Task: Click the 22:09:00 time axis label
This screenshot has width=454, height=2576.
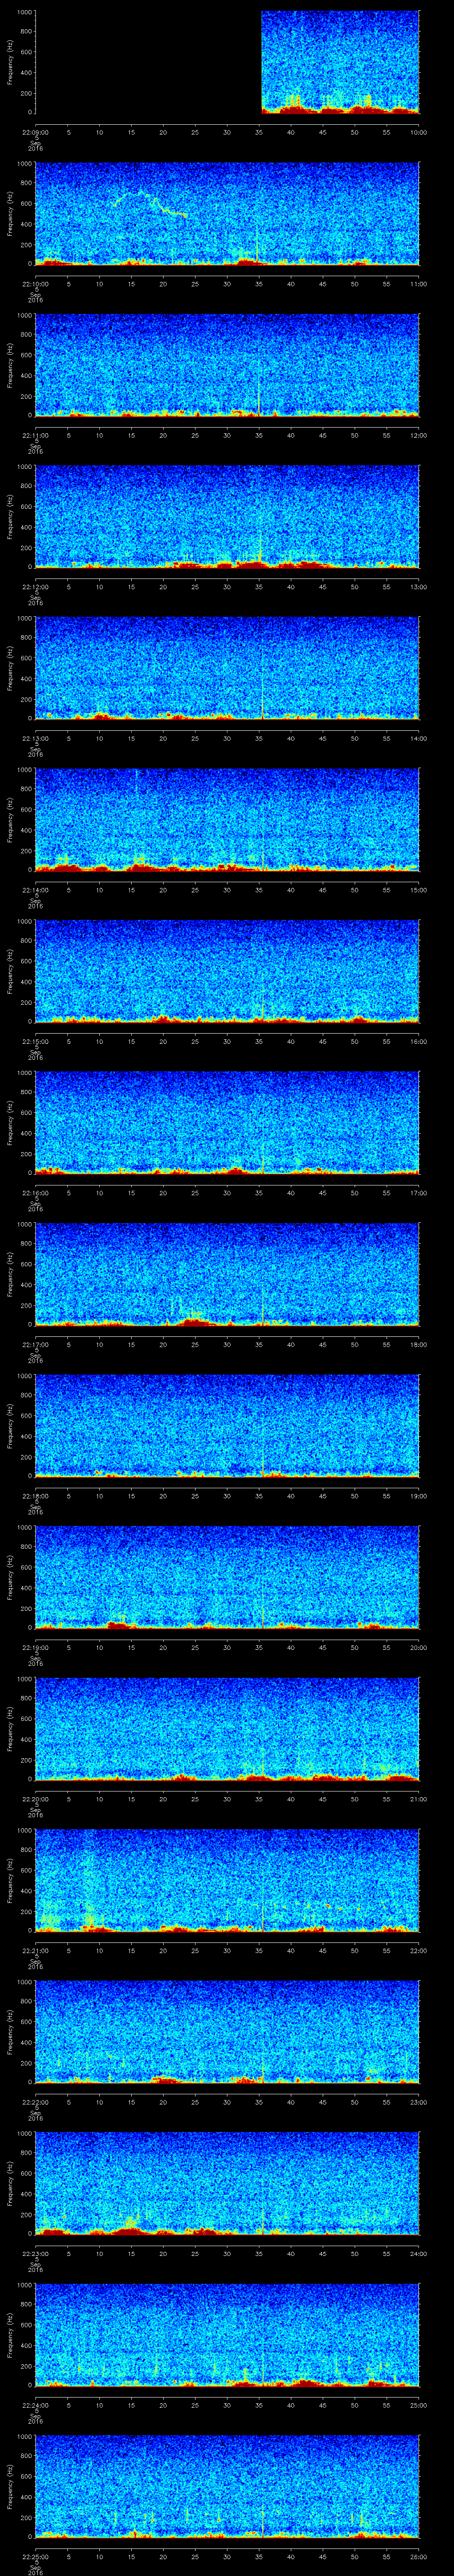Action: (35, 132)
